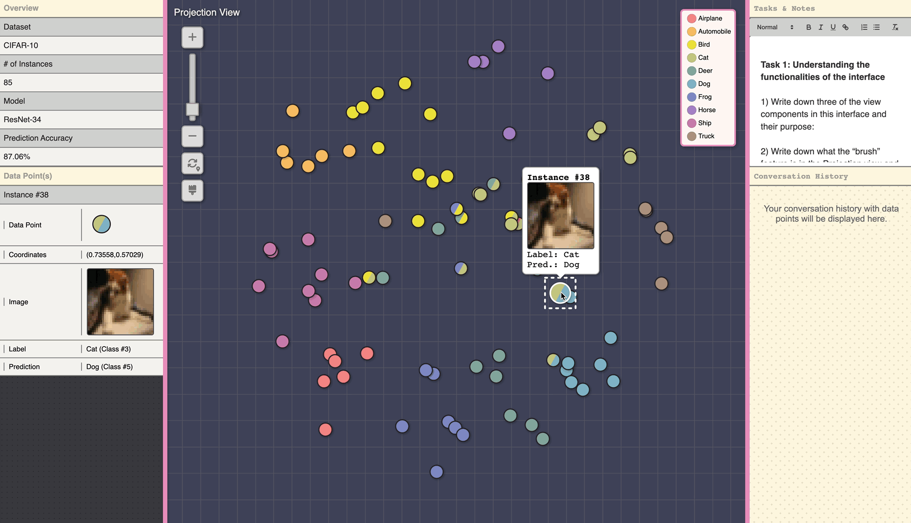Toggle italic formatting in notes editor

820,27
